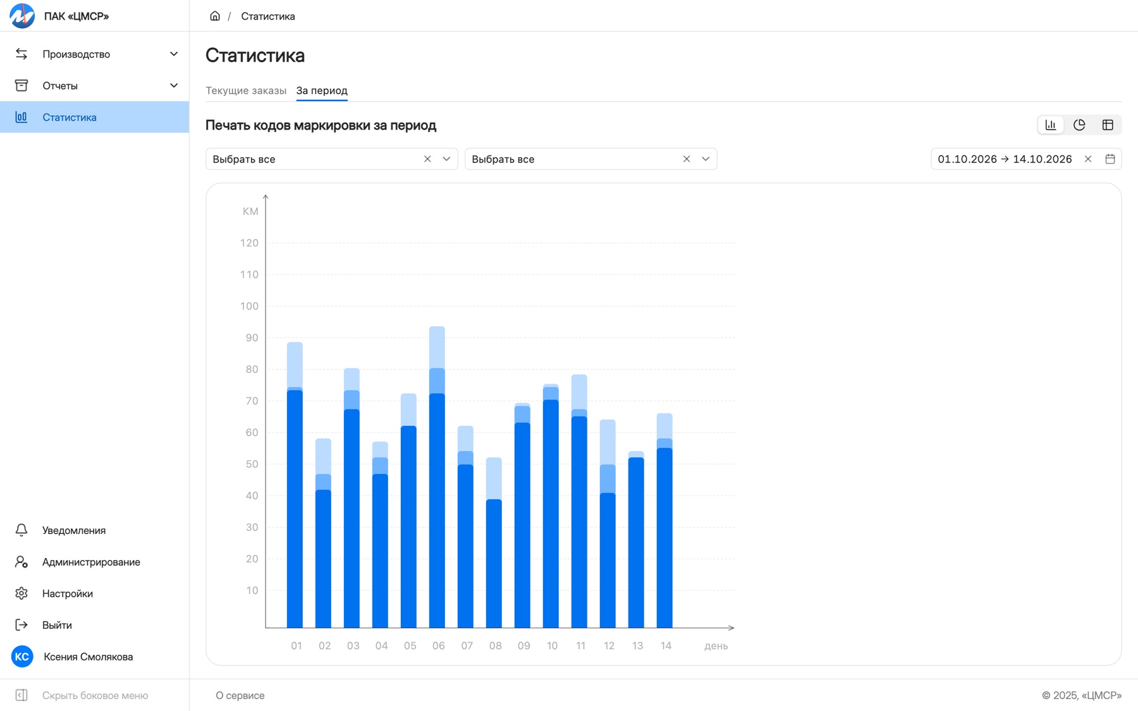1138x711 pixels.
Task: Select Статистика in the sidebar
Action: [x=95, y=118]
